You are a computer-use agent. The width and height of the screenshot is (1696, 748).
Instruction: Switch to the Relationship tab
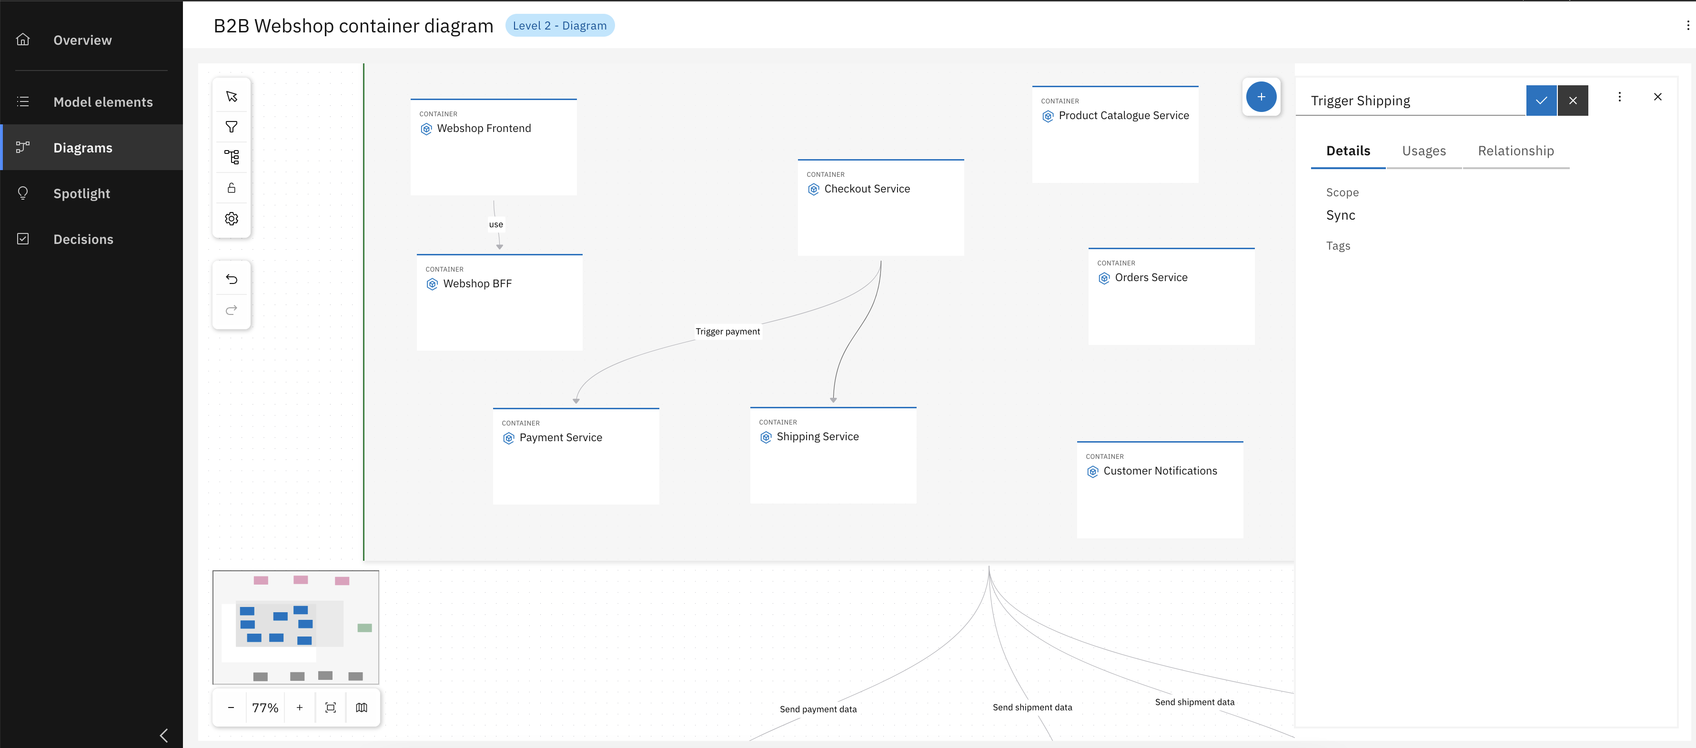point(1515,151)
